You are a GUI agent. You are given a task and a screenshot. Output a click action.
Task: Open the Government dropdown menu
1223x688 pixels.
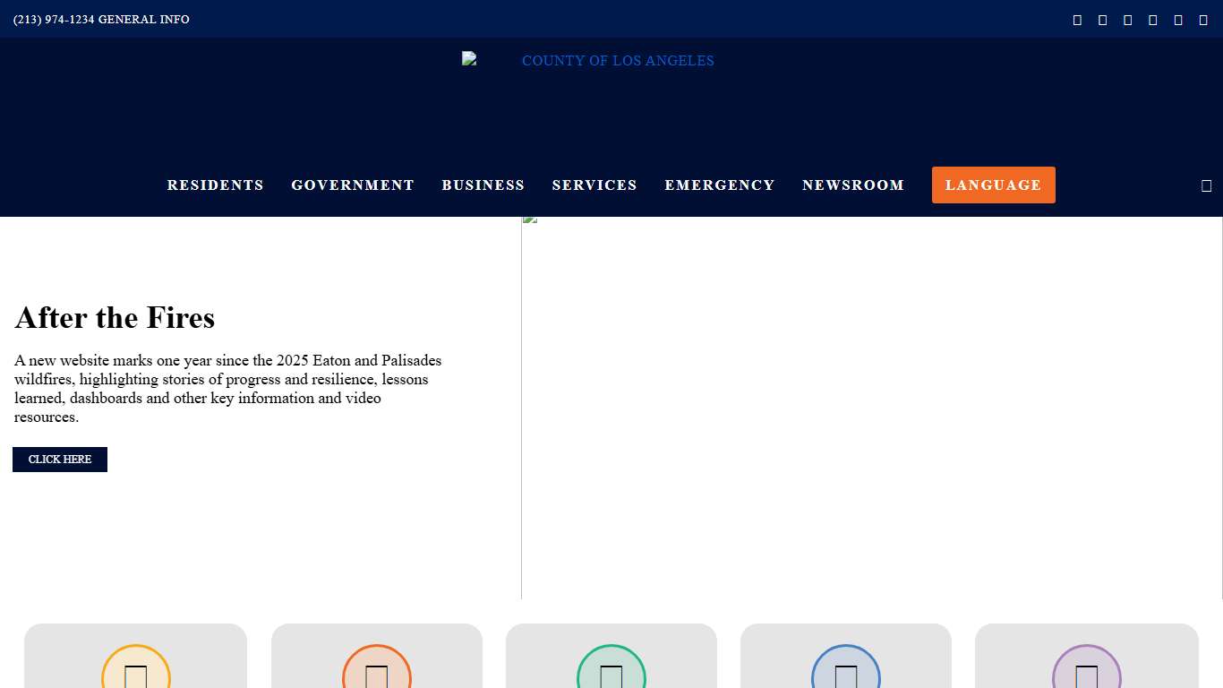coord(353,185)
